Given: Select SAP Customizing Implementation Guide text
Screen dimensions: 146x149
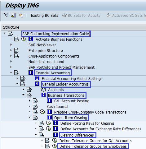Looking at the screenshot, I should click(55, 34).
